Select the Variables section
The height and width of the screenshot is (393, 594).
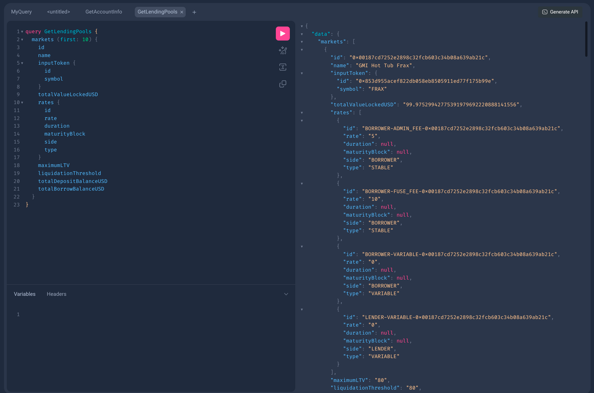coord(25,294)
